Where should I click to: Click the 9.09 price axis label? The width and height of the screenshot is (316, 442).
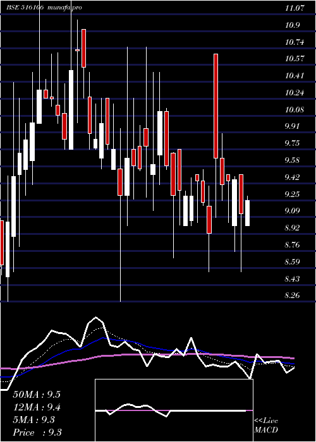[x=292, y=211]
